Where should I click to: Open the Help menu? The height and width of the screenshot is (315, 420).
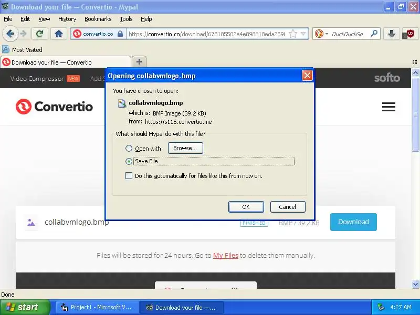[146, 19]
